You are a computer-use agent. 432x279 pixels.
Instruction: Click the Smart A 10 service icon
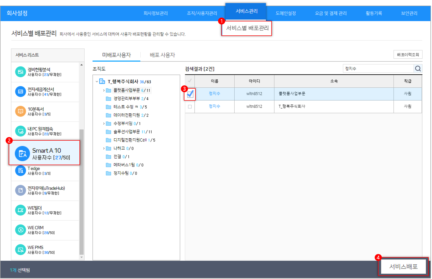[22, 154]
